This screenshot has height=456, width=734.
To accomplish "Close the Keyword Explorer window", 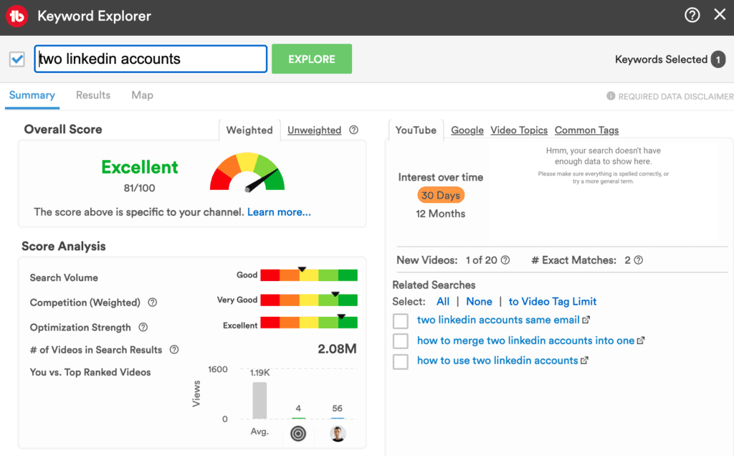I will pyautogui.click(x=720, y=14).
